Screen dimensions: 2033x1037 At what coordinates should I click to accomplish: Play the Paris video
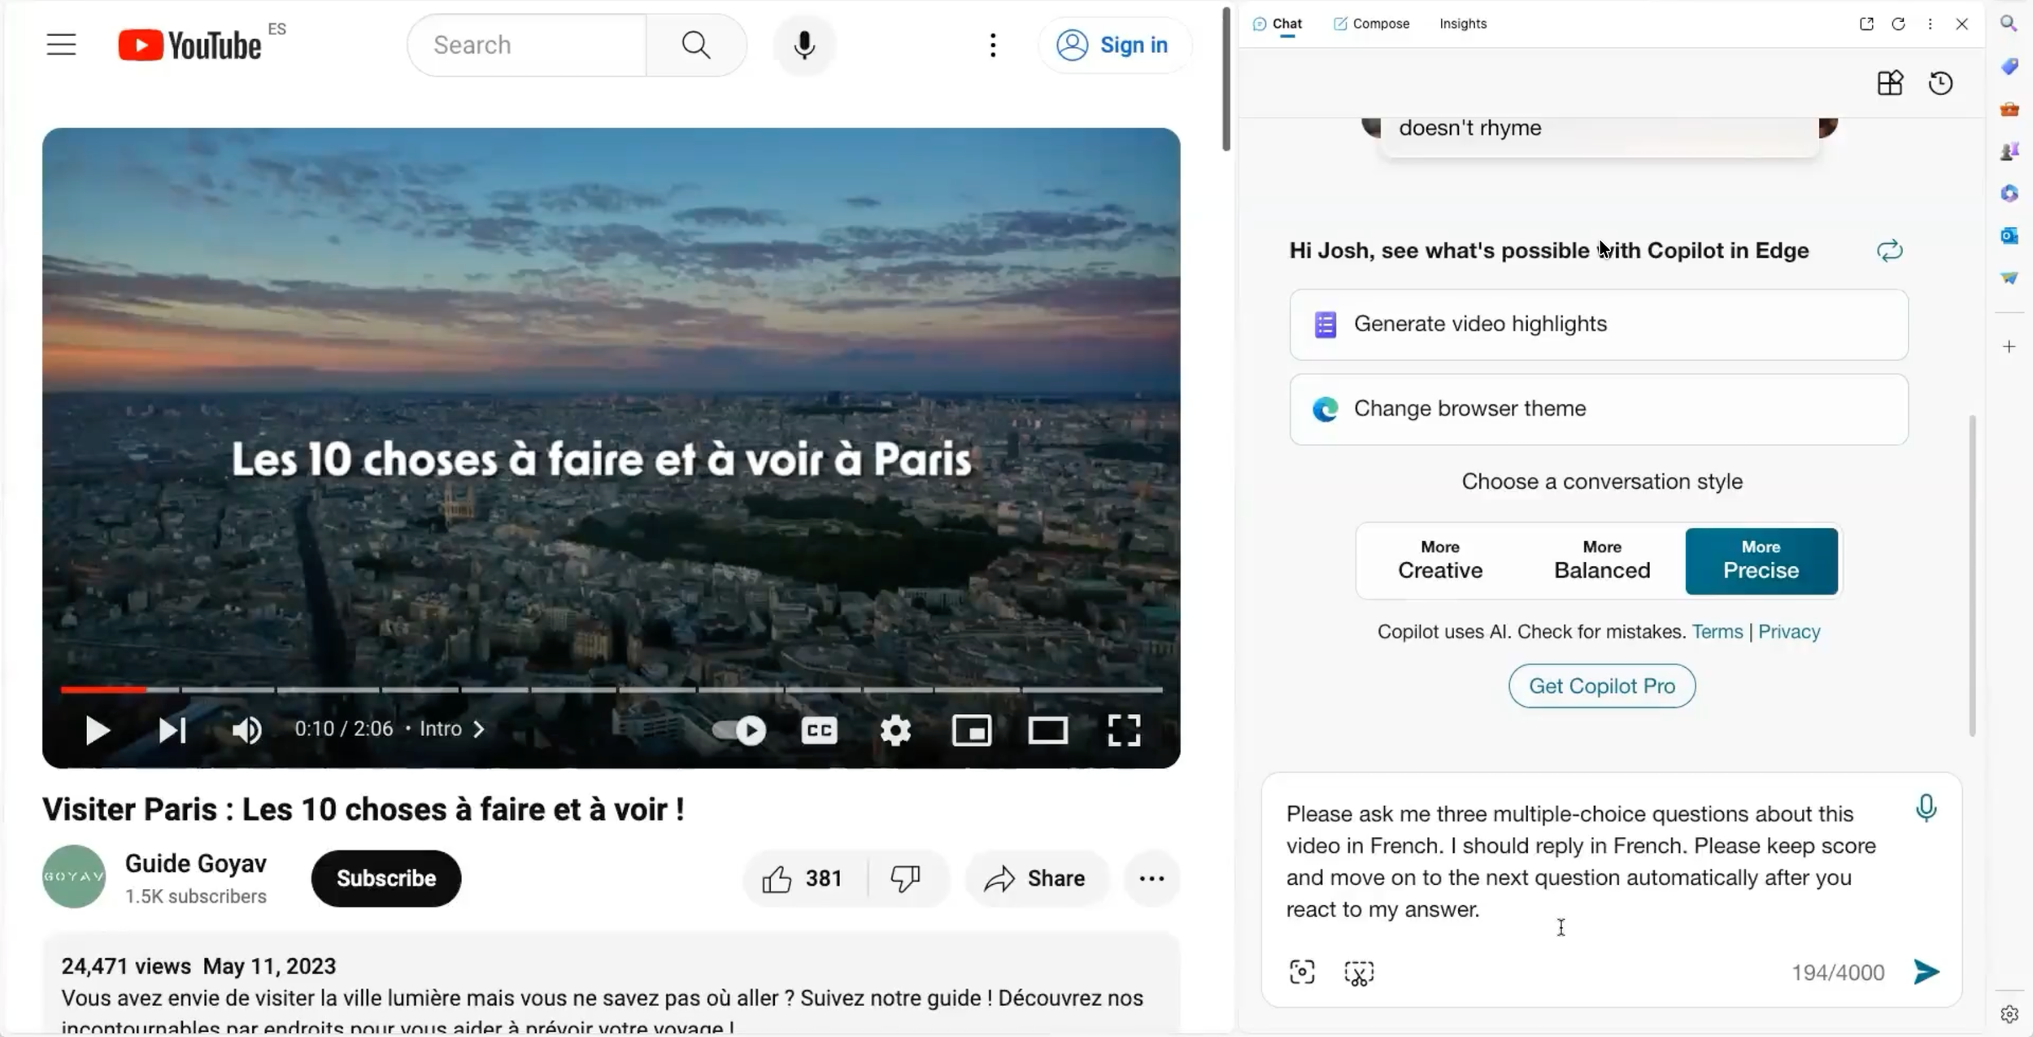tap(98, 730)
